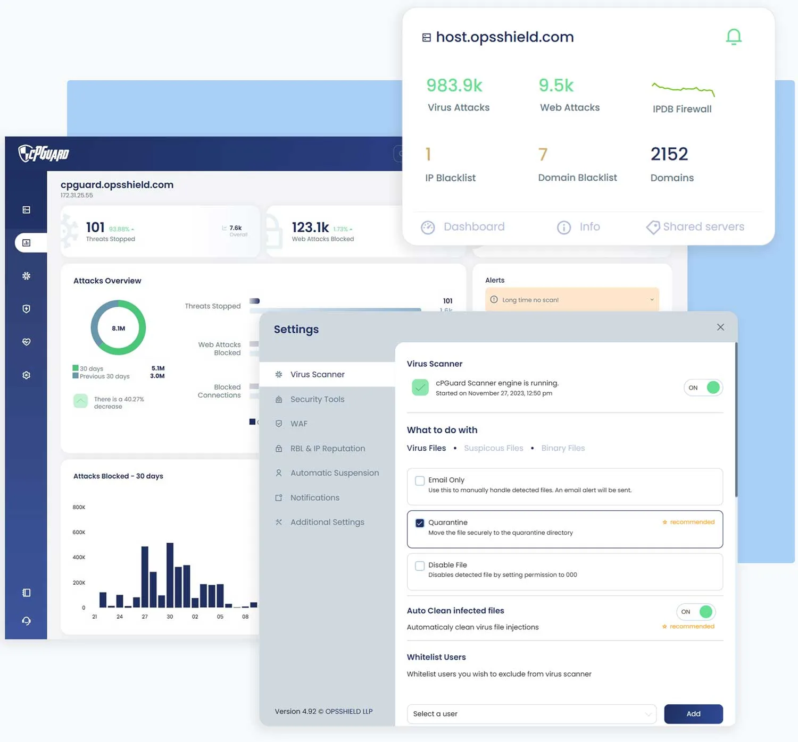This screenshot has width=798, height=742.
Task: Open the shield WAF icon in sidebar
Action: pyautogui.click(x=26, y=309)
